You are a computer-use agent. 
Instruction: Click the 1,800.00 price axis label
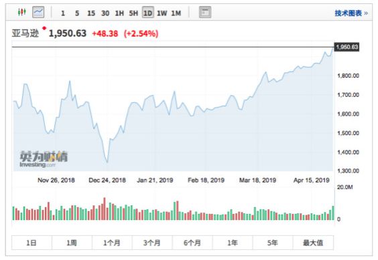point(348,76)
